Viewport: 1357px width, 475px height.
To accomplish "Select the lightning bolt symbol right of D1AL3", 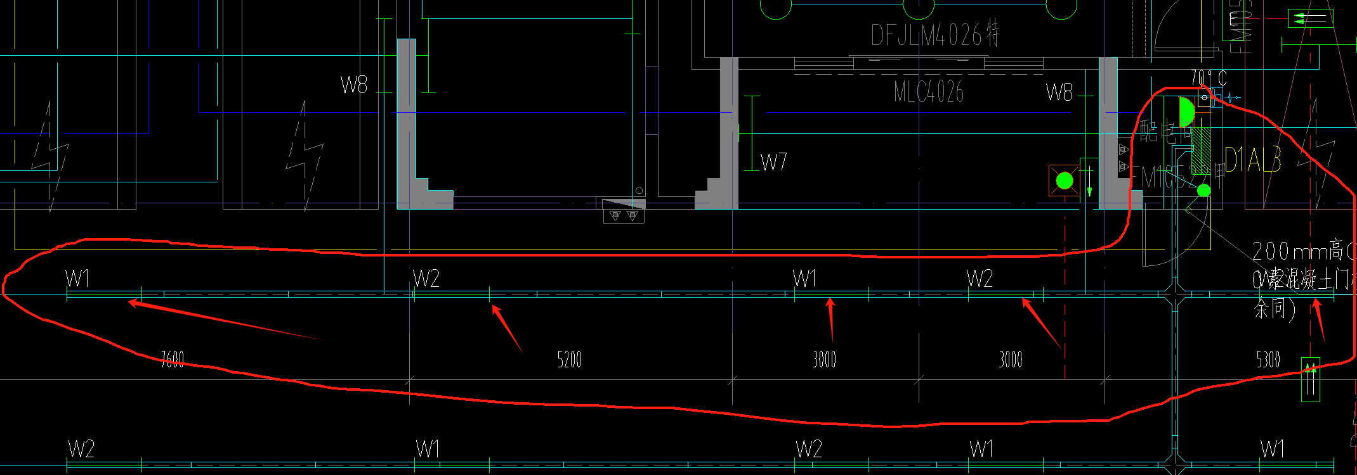I will (x=1316, y=152).
